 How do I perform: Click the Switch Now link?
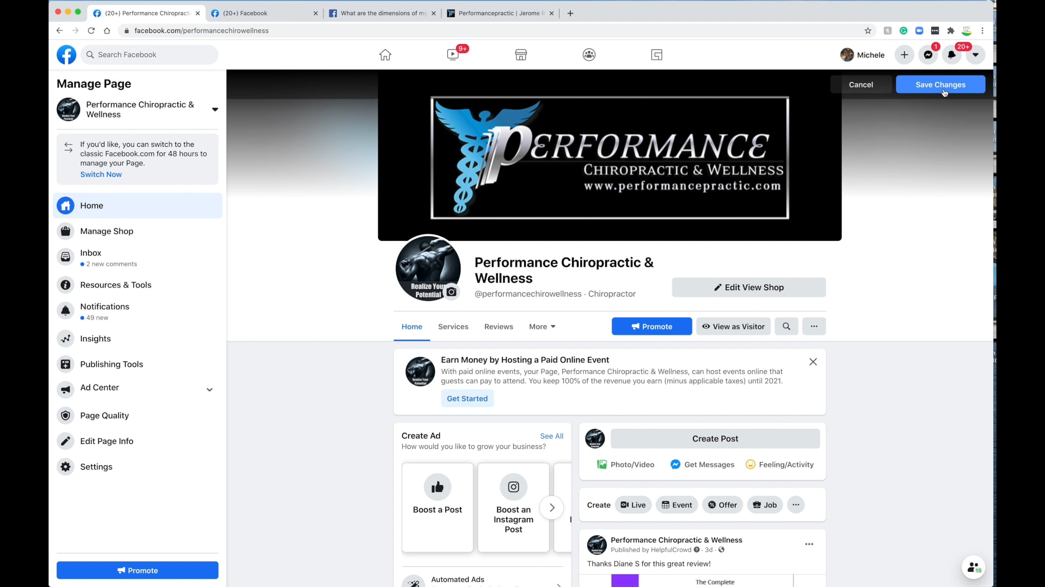tap(101, 174)
